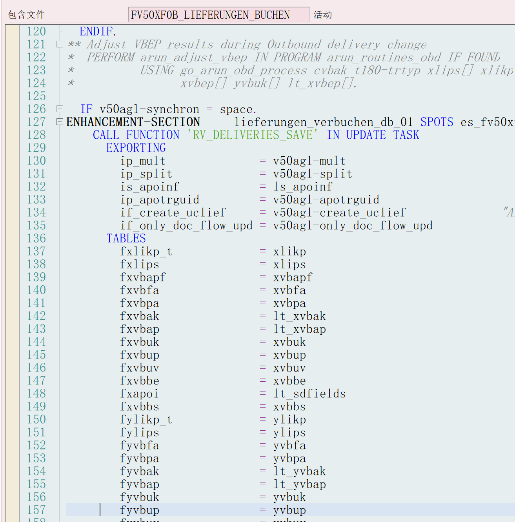
Task: Click the 活动 status label
Action: [x=322, y=14]
